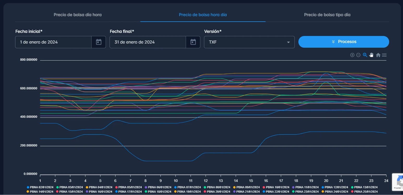The width and height of the screenshot is (403, 195).
Task: Switch to Precio de bolsa tipo día tab
Action: (x=327, y=15)
